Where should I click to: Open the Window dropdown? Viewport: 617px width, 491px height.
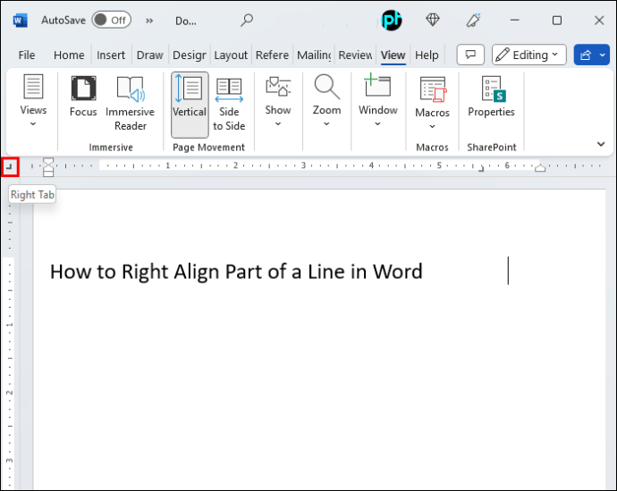pyautogui.click(x=377, y=101)
